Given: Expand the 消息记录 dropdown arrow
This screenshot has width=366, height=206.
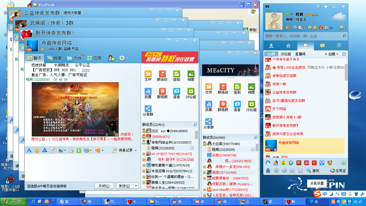Looking at the screenshot, I should 136,150.
